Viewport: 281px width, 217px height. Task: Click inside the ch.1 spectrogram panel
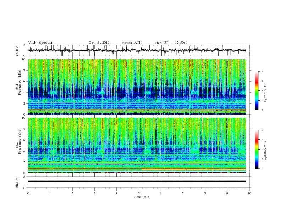[x=137, y=87]
